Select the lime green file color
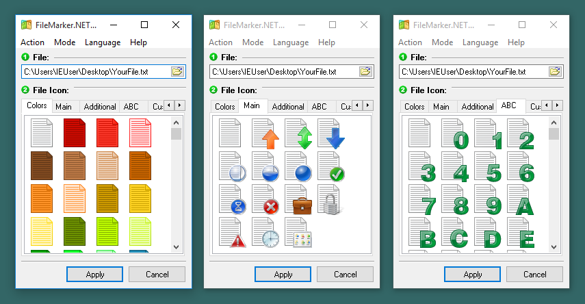585x304 pixels. 107,231
